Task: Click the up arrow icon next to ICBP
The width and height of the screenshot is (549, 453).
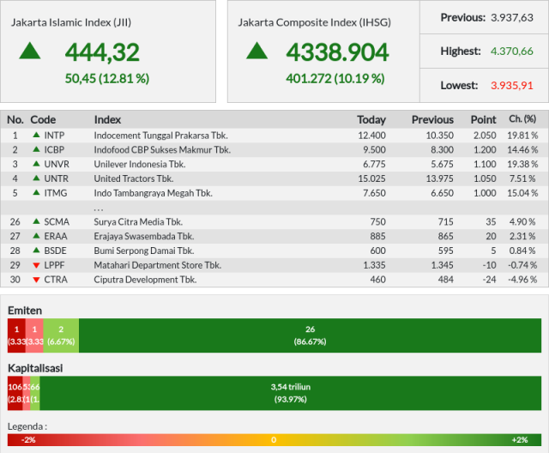Action: click(x=36, y=149)
